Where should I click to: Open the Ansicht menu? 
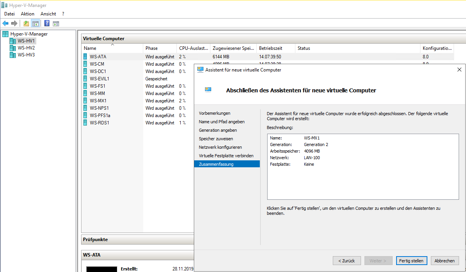pyautogui.click(x=48, y=14)
